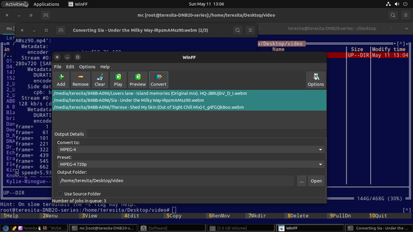Switch to mc root terminal in the taskbar
This screenshot has height=232, width=413.
(x=103, y=228)
